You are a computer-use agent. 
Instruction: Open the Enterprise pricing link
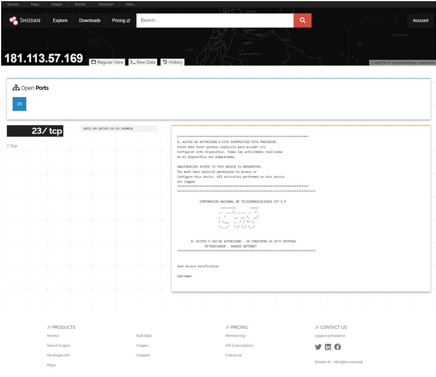pyautogui.click(x=234, y=355)
